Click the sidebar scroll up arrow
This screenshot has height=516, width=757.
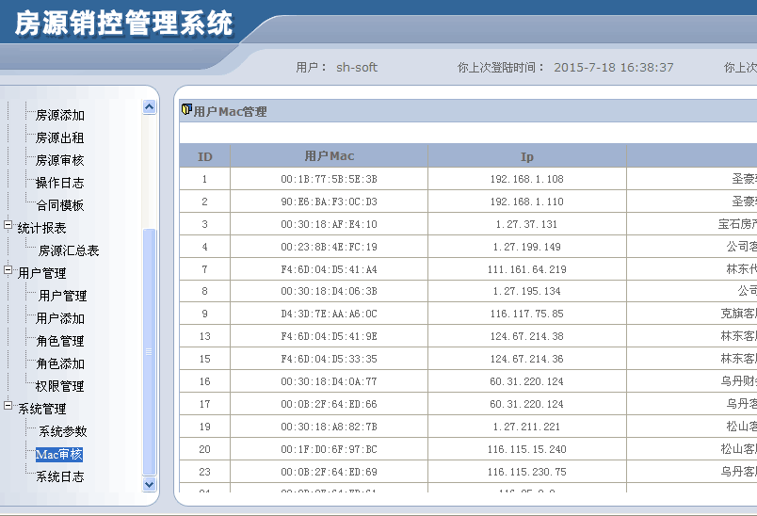tap(149, 107)
